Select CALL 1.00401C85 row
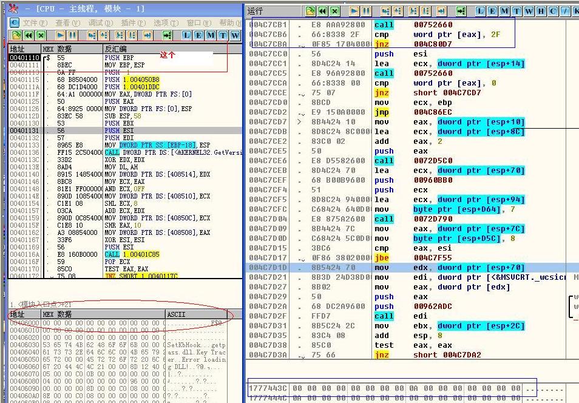The image size is (579, 403). coord(125,254)
